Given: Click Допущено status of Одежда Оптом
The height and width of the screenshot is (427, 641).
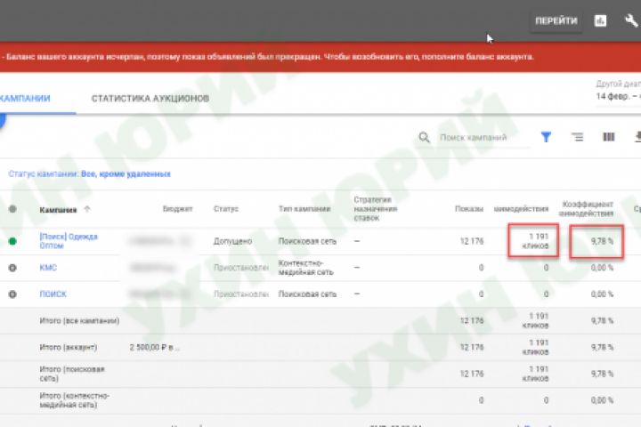Looking at the screenshot, I should point(232,241).
